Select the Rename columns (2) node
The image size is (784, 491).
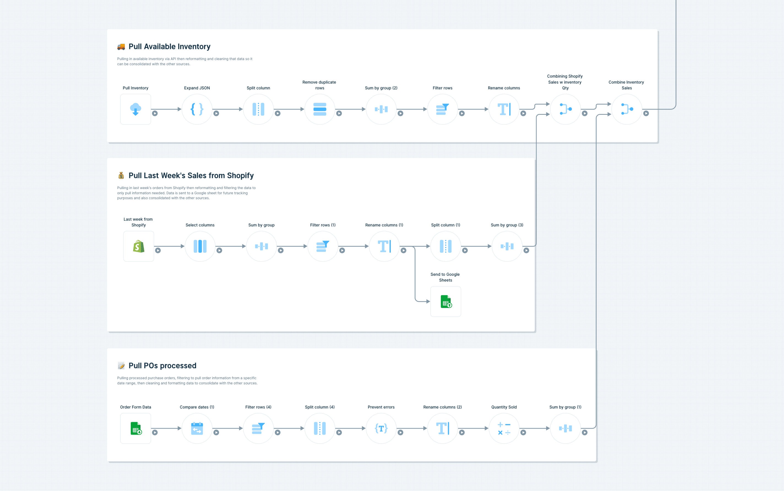443,428
